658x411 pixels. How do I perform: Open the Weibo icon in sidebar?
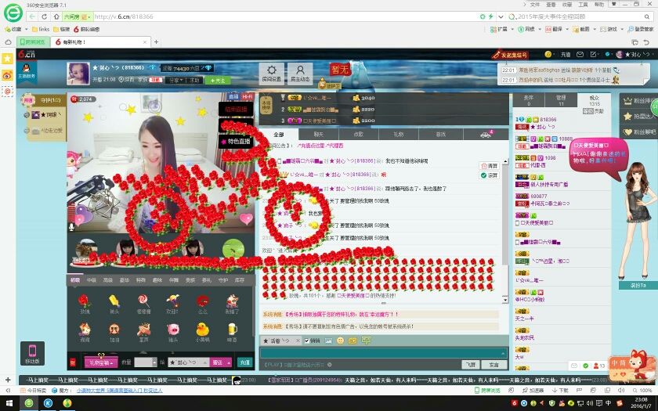point(8,75)
